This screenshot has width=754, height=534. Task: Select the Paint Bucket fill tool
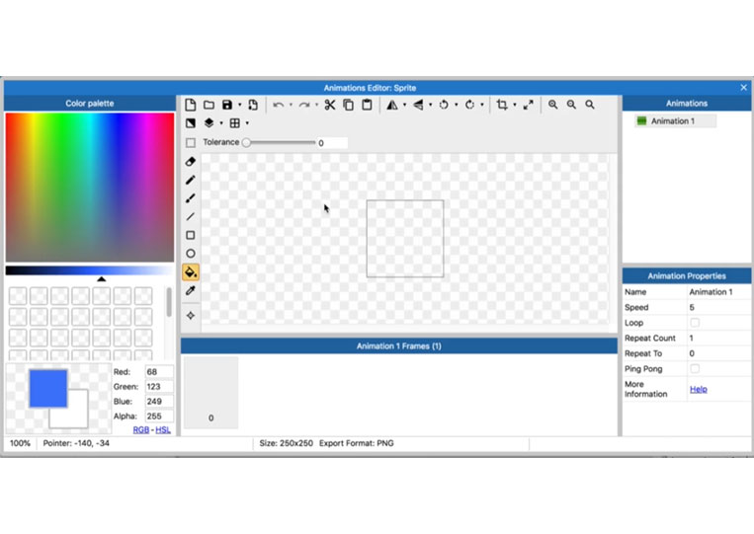[x=191, y=272]
